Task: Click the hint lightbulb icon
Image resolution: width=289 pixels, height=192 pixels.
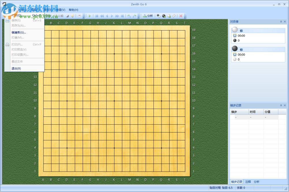Action: tap(73, 16)
